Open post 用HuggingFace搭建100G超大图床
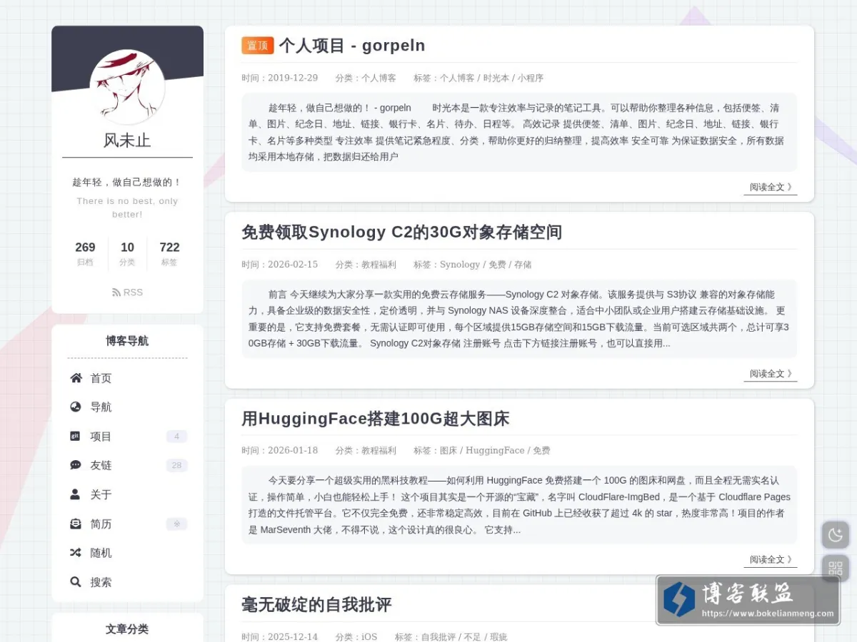Viewport: 857px width, 642px height. pos(375,419)
